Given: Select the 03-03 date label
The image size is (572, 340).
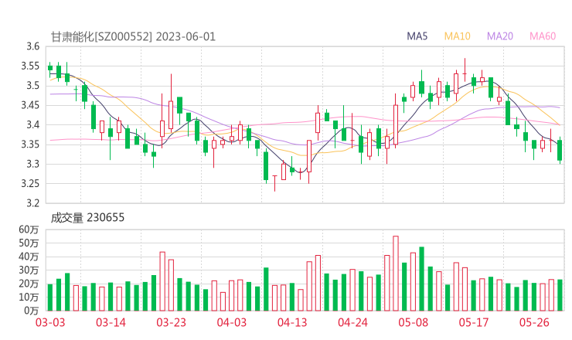Looking at the screenshot, I should [50, 322].
